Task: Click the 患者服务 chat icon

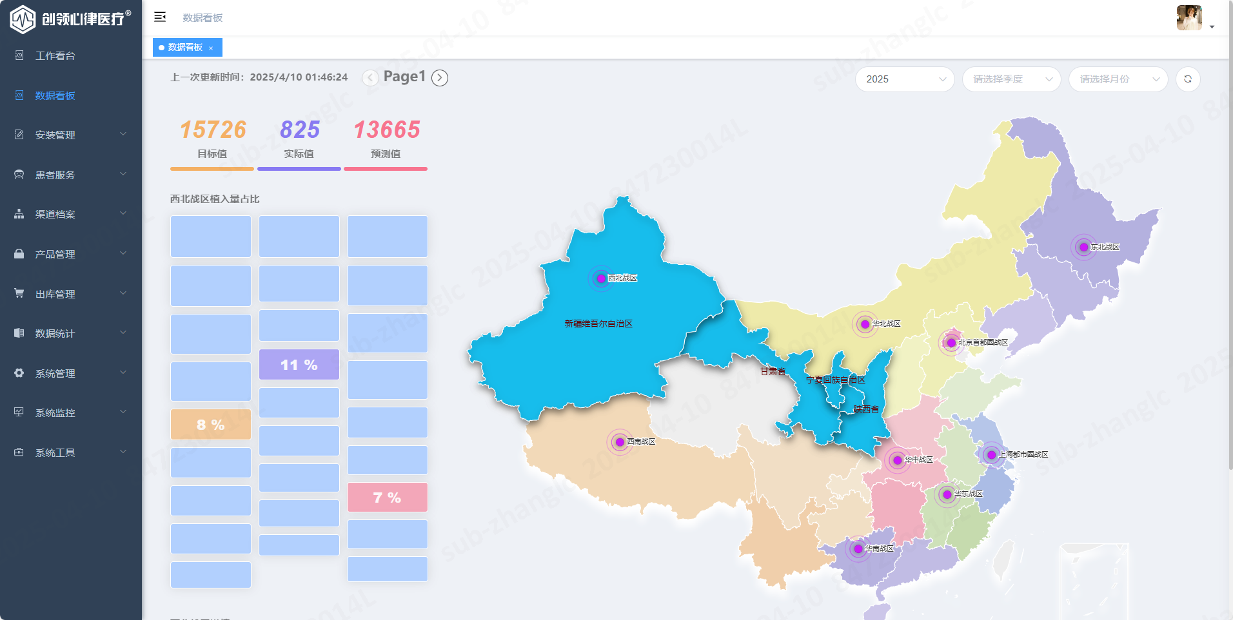Action: click(19, 175)
